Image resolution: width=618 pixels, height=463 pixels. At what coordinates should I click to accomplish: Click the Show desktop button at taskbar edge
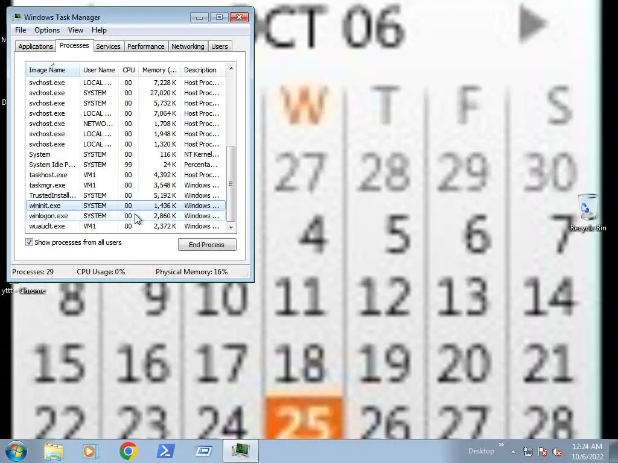point(614,451)
